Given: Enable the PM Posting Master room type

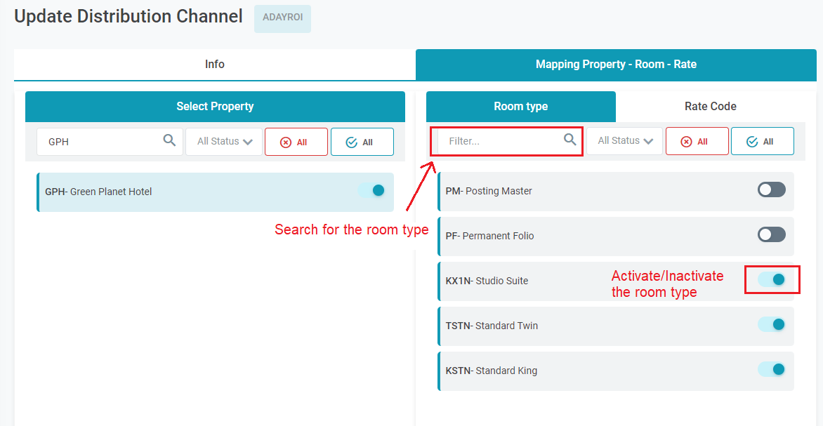Looking at the screenshot, I should (x=771, y=189).
